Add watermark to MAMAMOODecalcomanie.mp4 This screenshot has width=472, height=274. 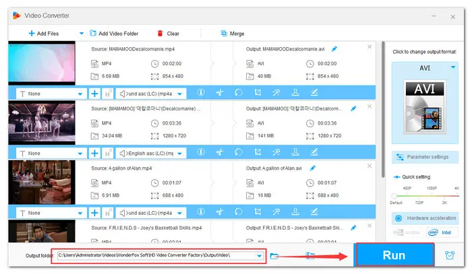(295, 92)
